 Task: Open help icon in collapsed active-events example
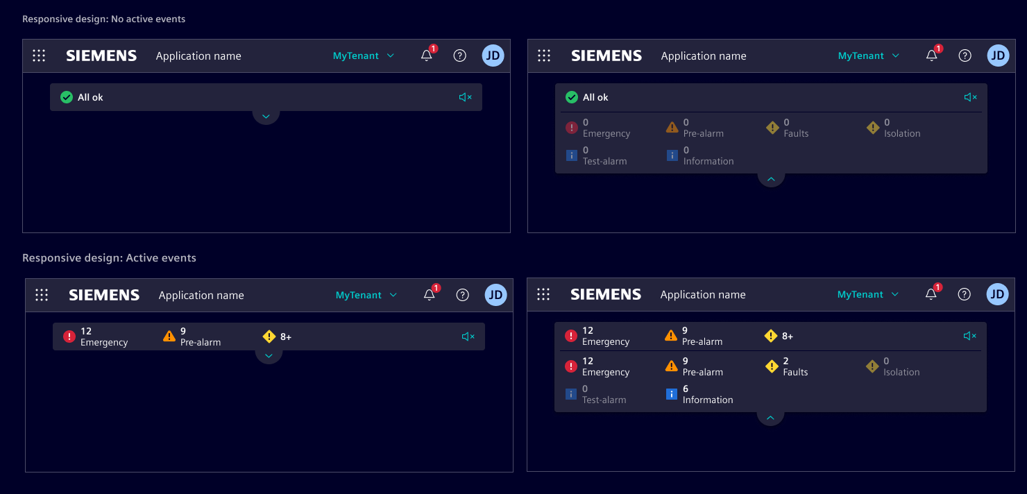coord(463,295)
